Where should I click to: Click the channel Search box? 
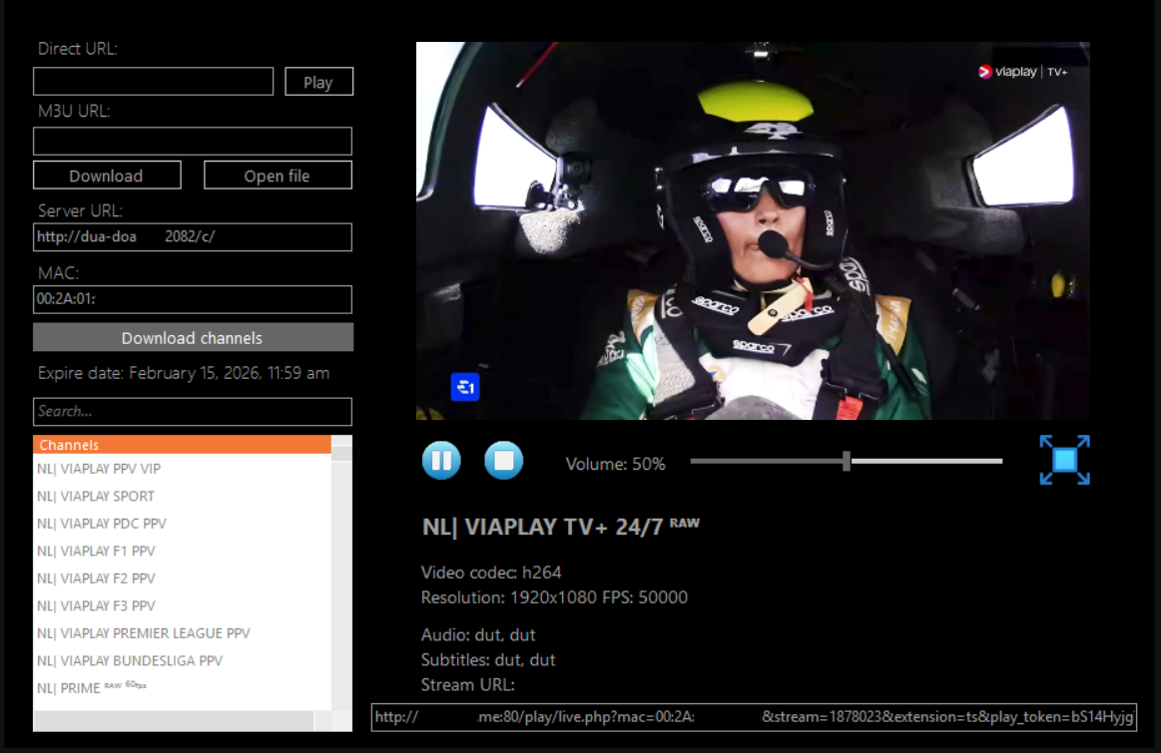click(192, 411)
